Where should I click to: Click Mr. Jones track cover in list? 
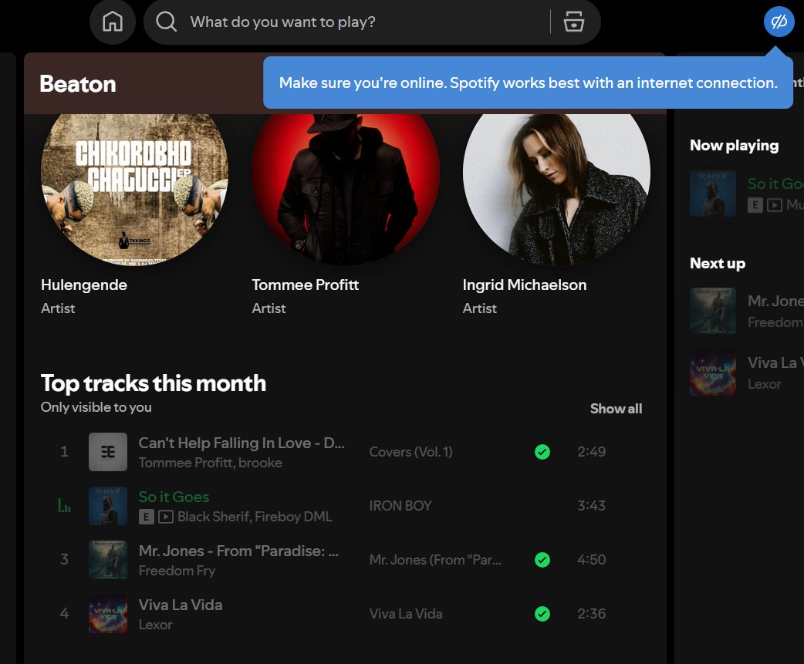pos(108,560)
